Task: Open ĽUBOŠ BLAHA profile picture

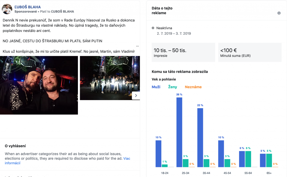Action: 7,9
